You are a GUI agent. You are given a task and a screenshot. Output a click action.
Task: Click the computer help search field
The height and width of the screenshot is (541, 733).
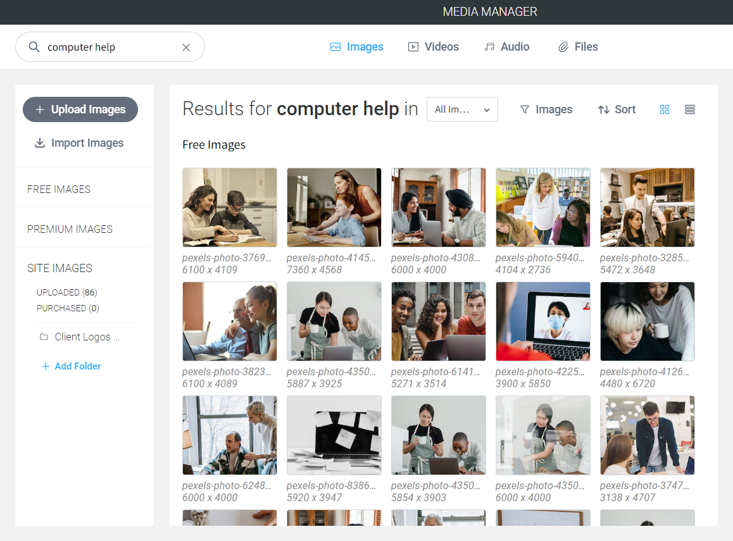[x=110, y=47]
